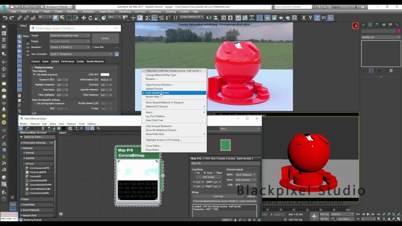Screen dimensions: 402x226
Task: Open the View to Render dropdown
Action: click(81, 54)
